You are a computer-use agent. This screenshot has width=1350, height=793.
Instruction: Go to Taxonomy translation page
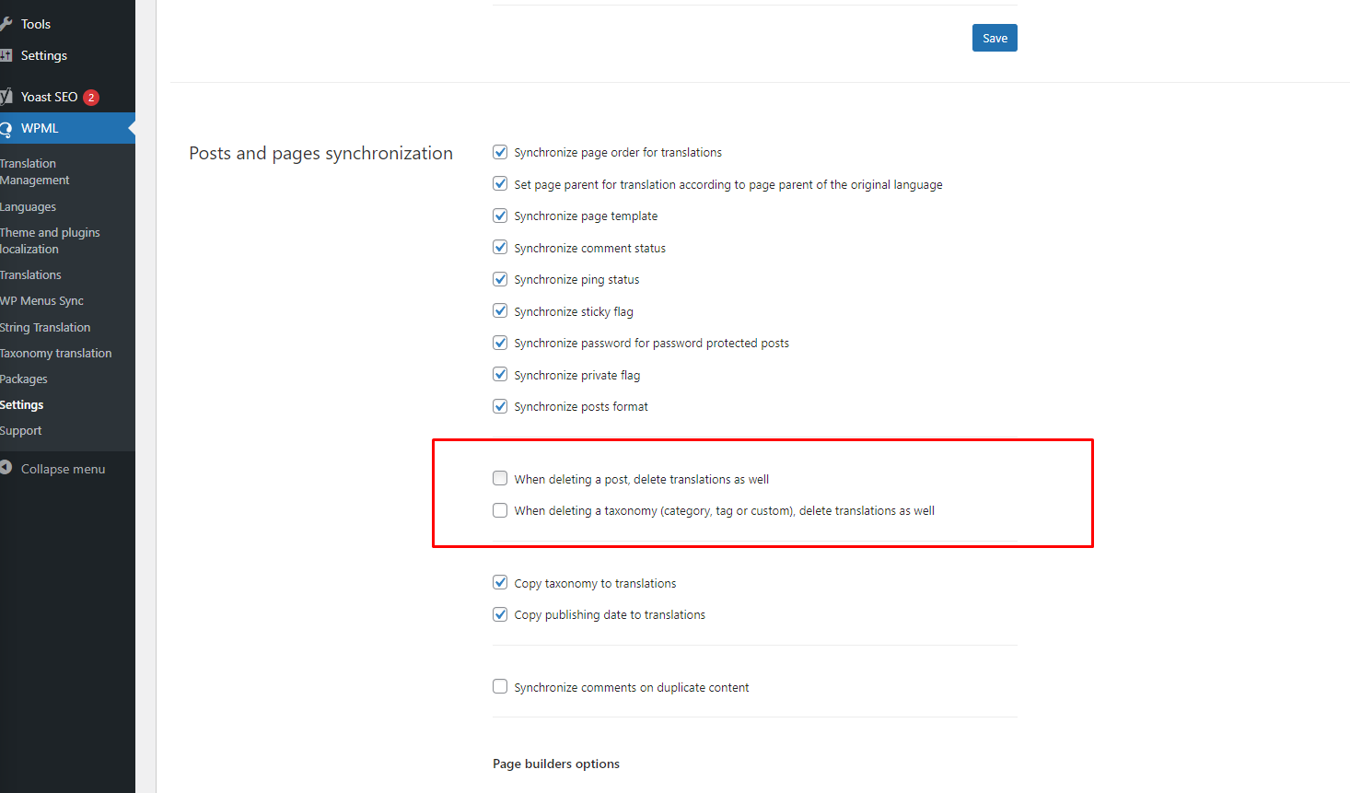click(55, 353)
